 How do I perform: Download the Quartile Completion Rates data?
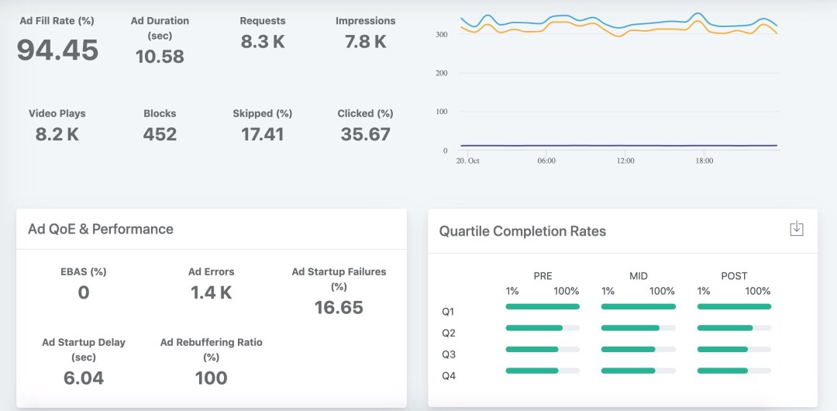[796, 228]
